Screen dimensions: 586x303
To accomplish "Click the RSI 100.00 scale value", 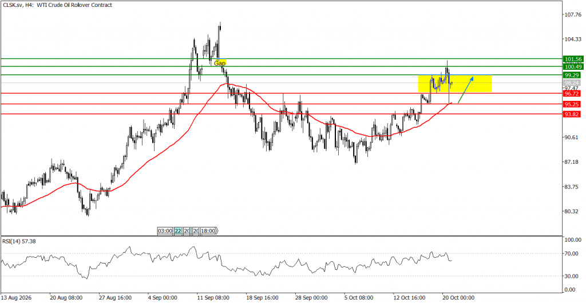I will pyautogui.click(x=573, y=240).
